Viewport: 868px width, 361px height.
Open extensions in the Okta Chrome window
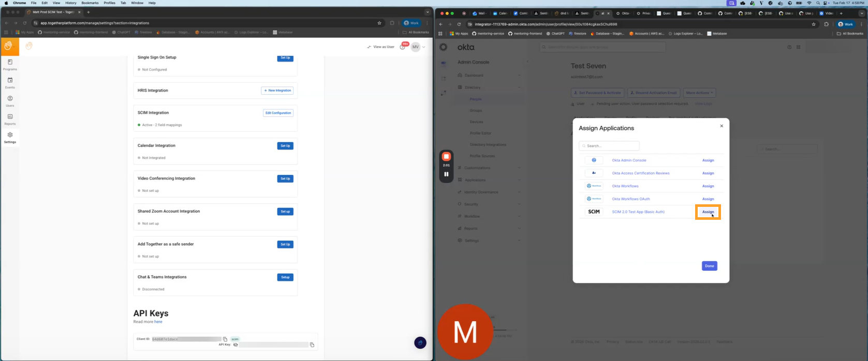pyautogui.click(x=826, y=24)
